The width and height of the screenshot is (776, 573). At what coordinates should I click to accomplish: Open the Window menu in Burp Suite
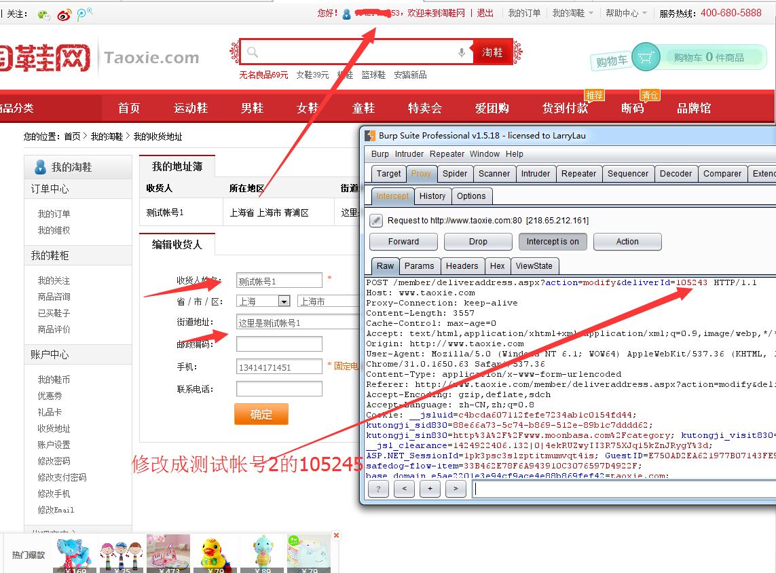pyautogui.click(x=485, y=154)
